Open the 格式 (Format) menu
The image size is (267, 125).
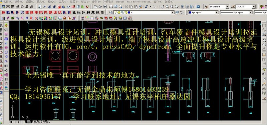[52, 2]
